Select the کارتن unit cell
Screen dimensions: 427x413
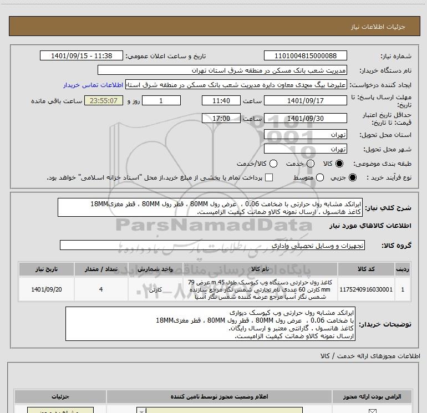[x=155, y=289]
